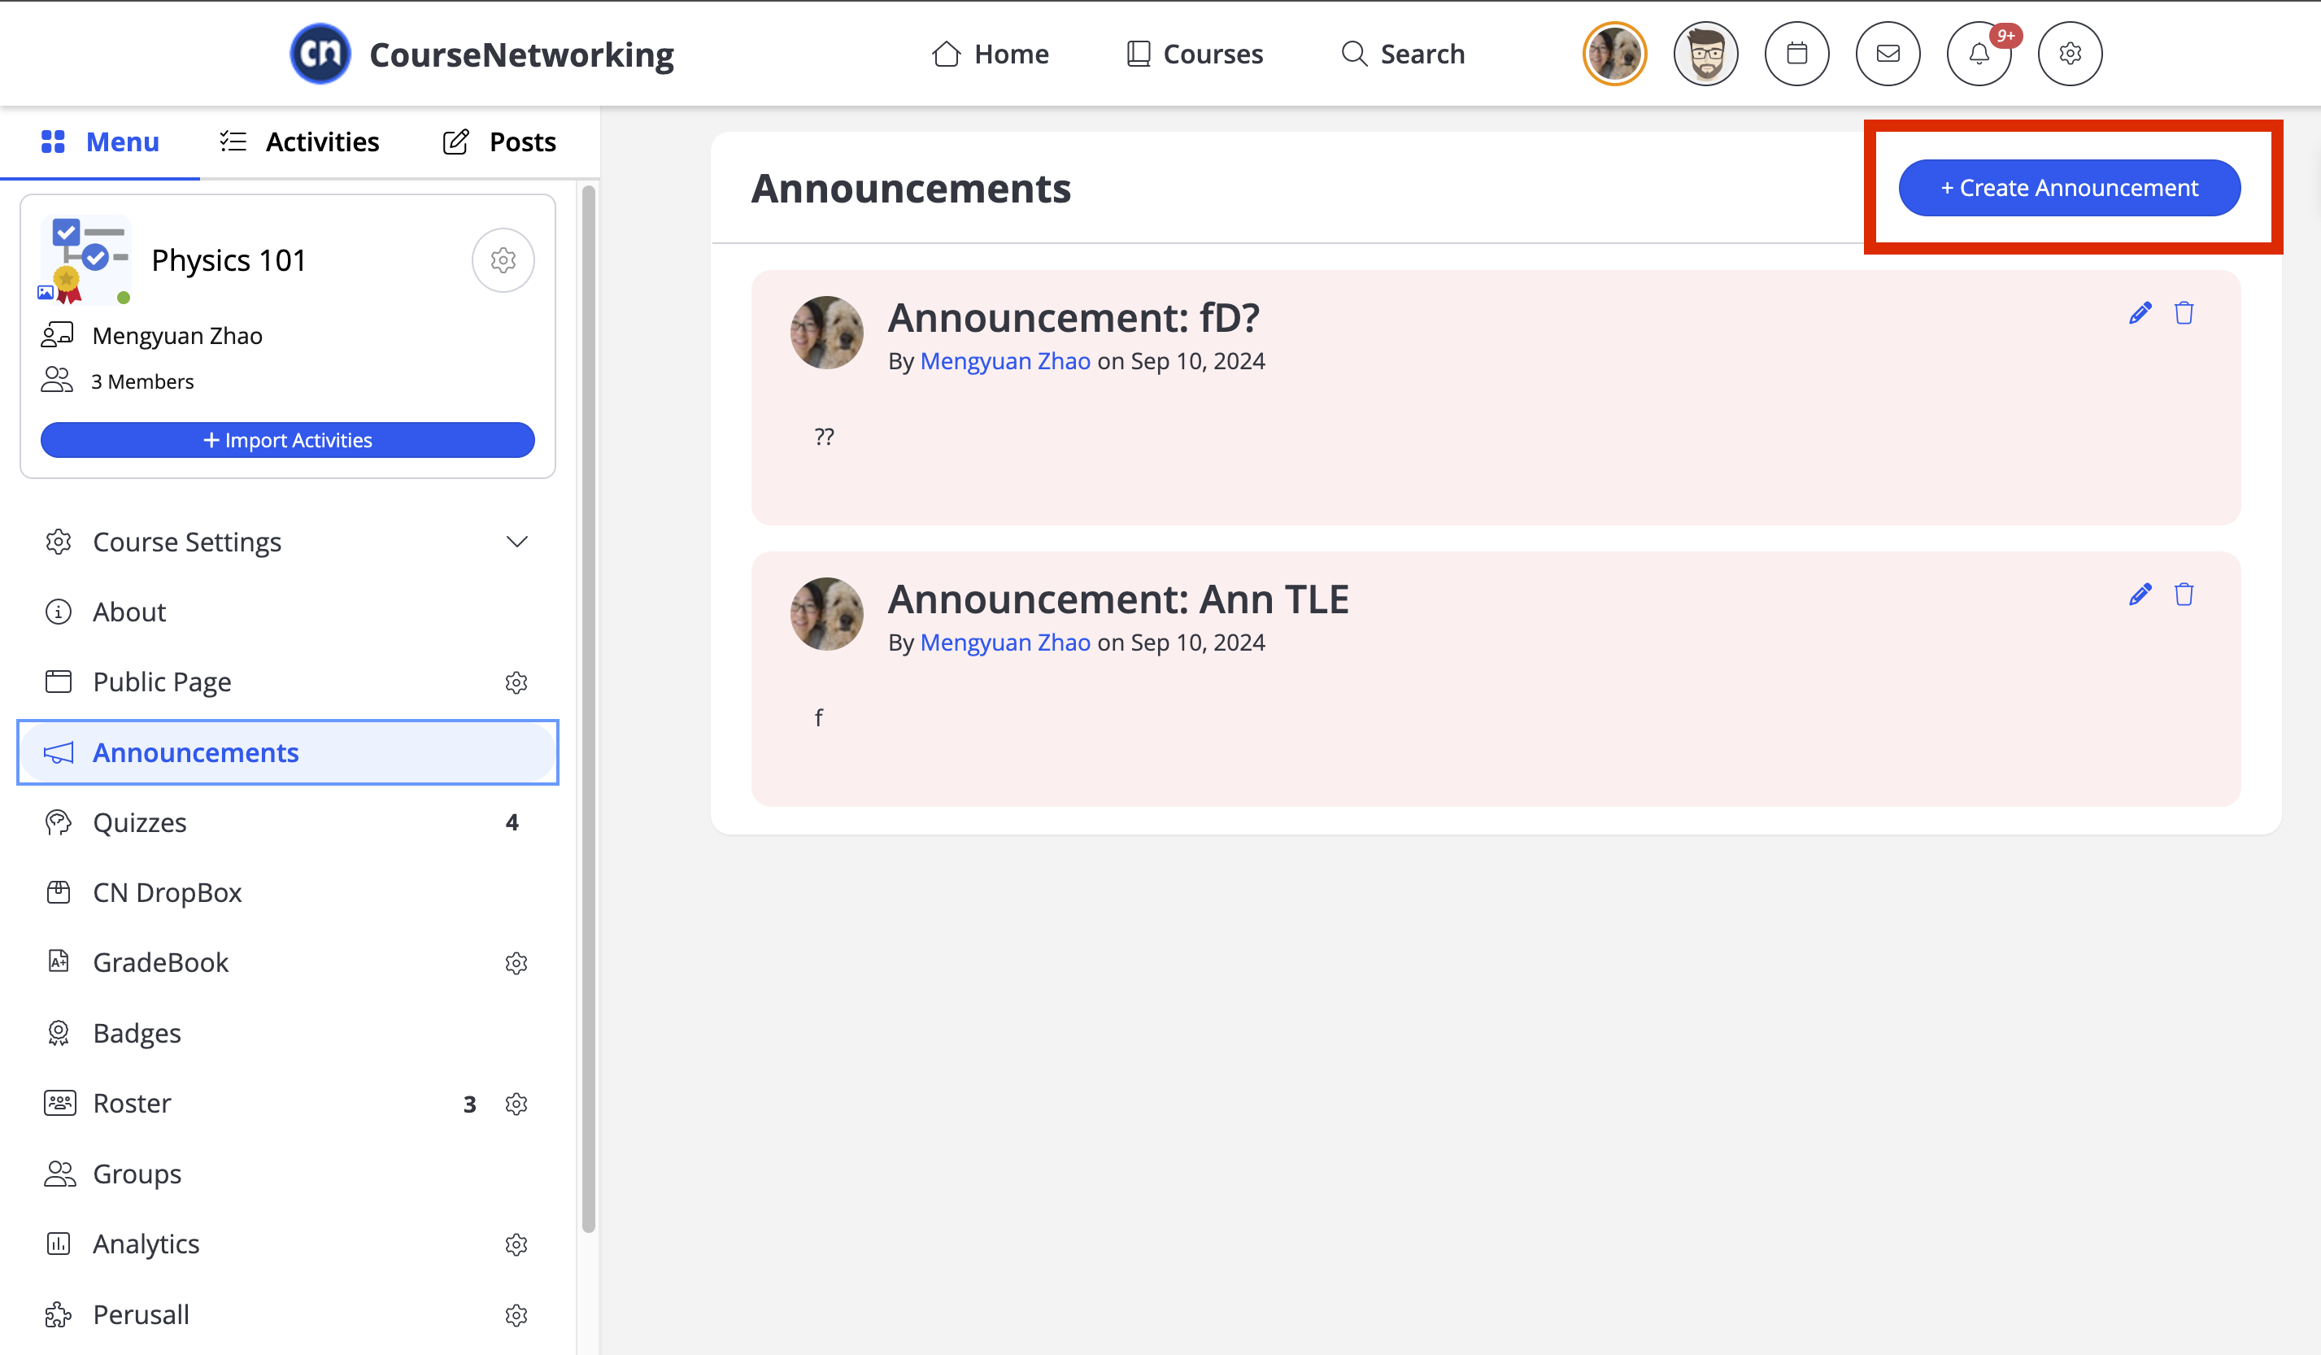2321x1355 pixels.
Task: Click the About info icon
Action: tap(58, 612)
